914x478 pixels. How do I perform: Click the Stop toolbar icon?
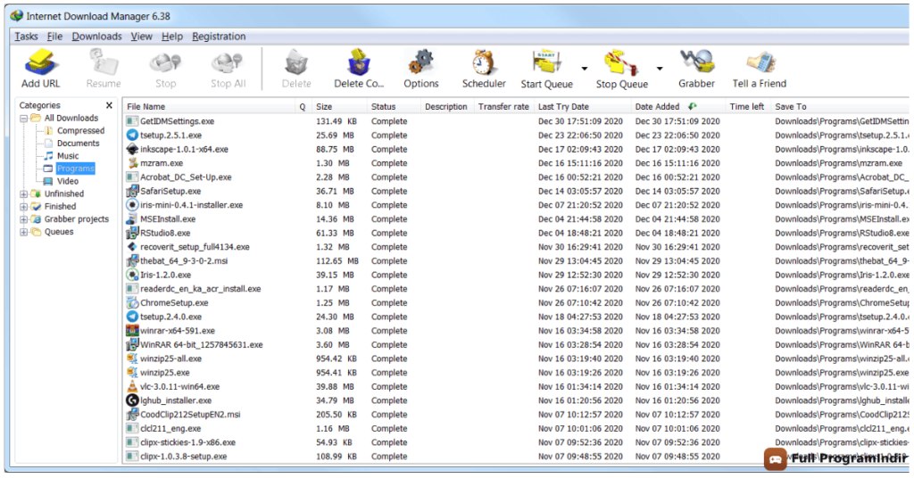(165, 63)
